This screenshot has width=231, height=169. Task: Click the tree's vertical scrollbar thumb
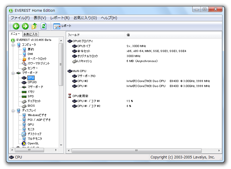click(x=61, y=64)
